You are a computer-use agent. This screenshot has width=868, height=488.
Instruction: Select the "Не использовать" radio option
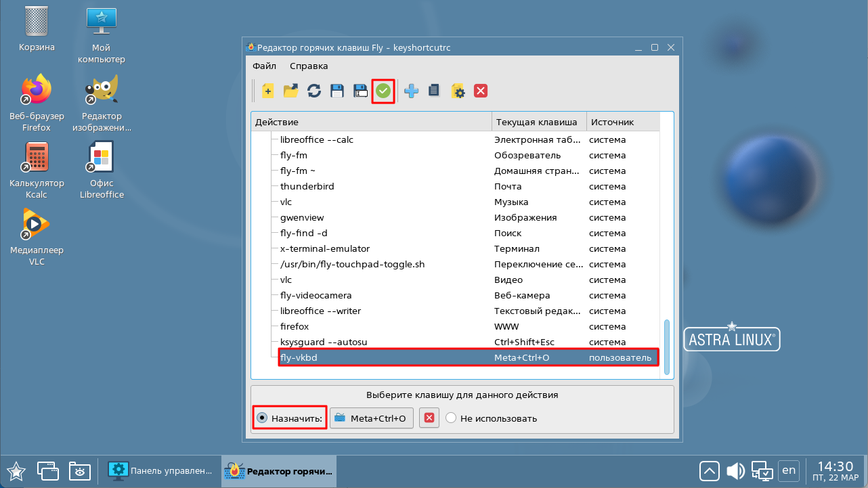pyautogui.click(x=452, y=418)
